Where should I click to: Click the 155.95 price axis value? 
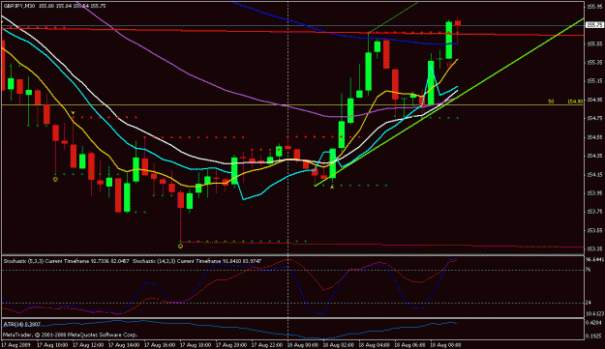[594, 6]
